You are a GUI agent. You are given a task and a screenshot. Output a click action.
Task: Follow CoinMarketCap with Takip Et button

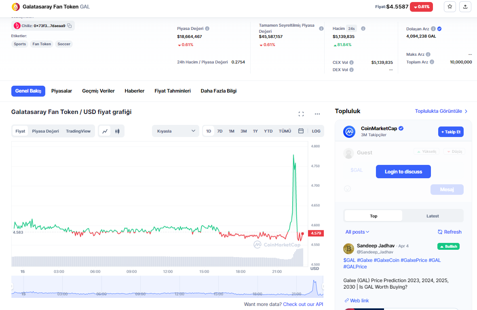451,132
